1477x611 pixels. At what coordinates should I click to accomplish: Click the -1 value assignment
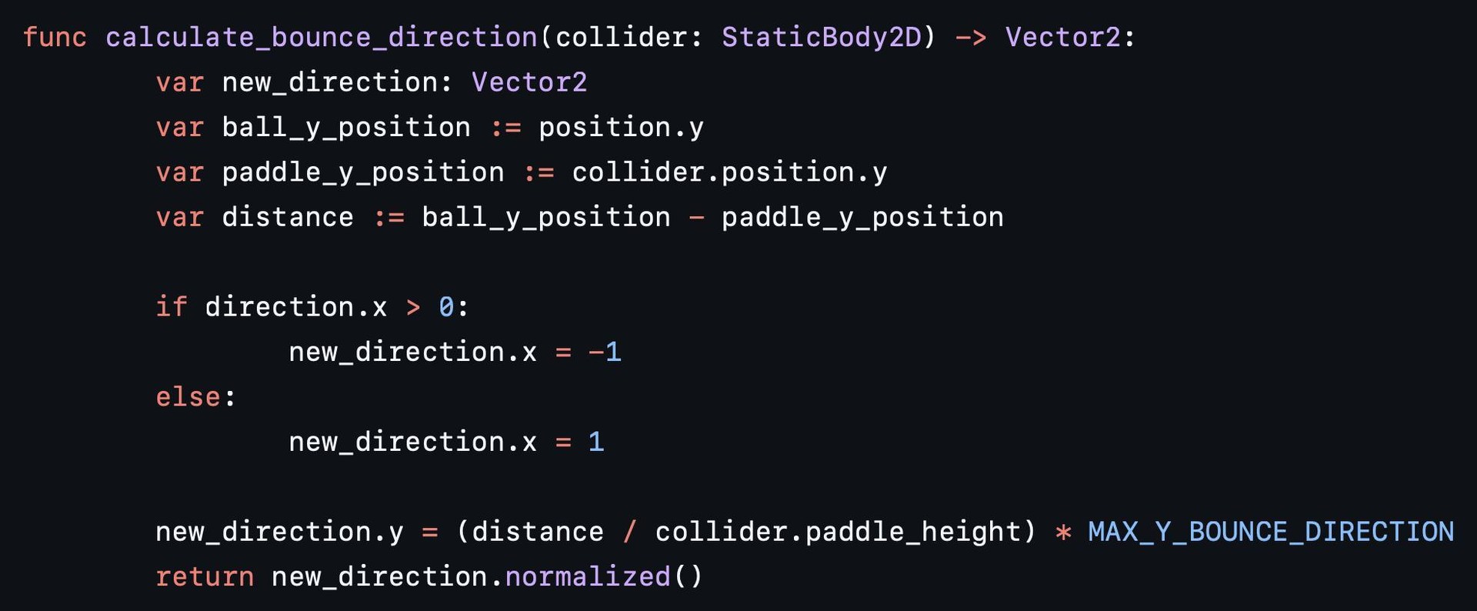tap(605, 352)
